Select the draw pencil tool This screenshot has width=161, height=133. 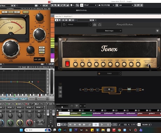tap(62, 5)
